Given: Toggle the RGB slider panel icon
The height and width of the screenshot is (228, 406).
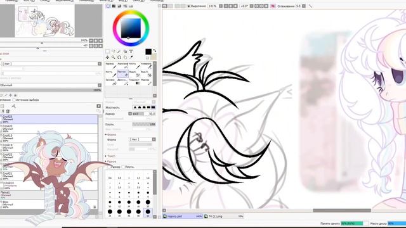Looking at the screenshot, I should tap(114, 6).
